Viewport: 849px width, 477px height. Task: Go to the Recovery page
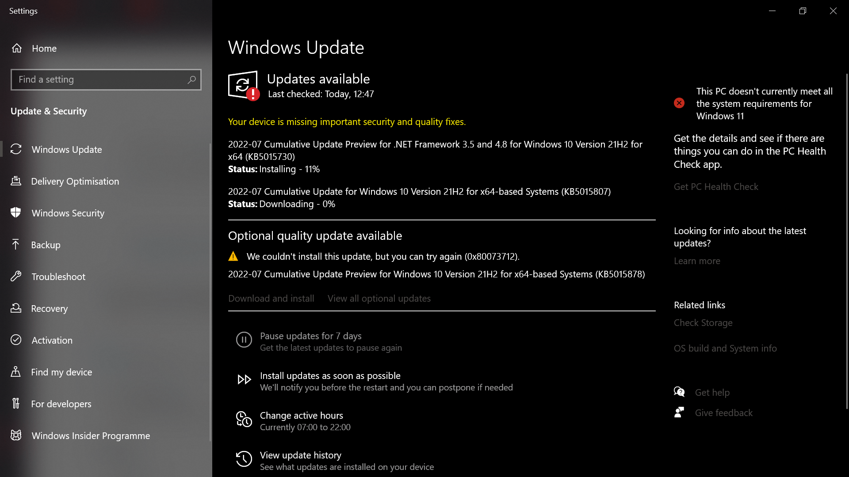coord(106,308)
